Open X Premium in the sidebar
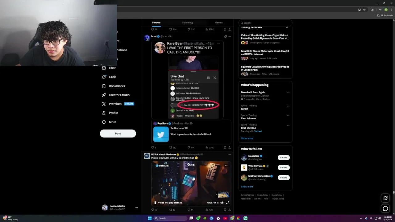 click(118, 104)
